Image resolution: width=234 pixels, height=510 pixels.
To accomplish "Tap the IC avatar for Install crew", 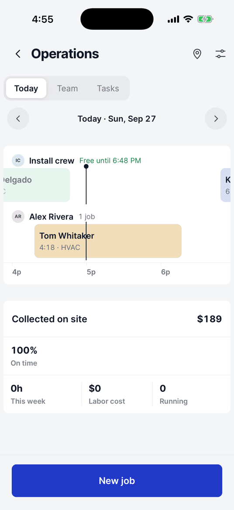I will tap(18, 160).
